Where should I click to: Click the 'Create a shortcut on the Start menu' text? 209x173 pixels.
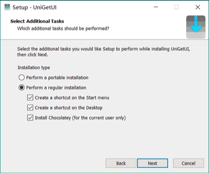[72, 98]
